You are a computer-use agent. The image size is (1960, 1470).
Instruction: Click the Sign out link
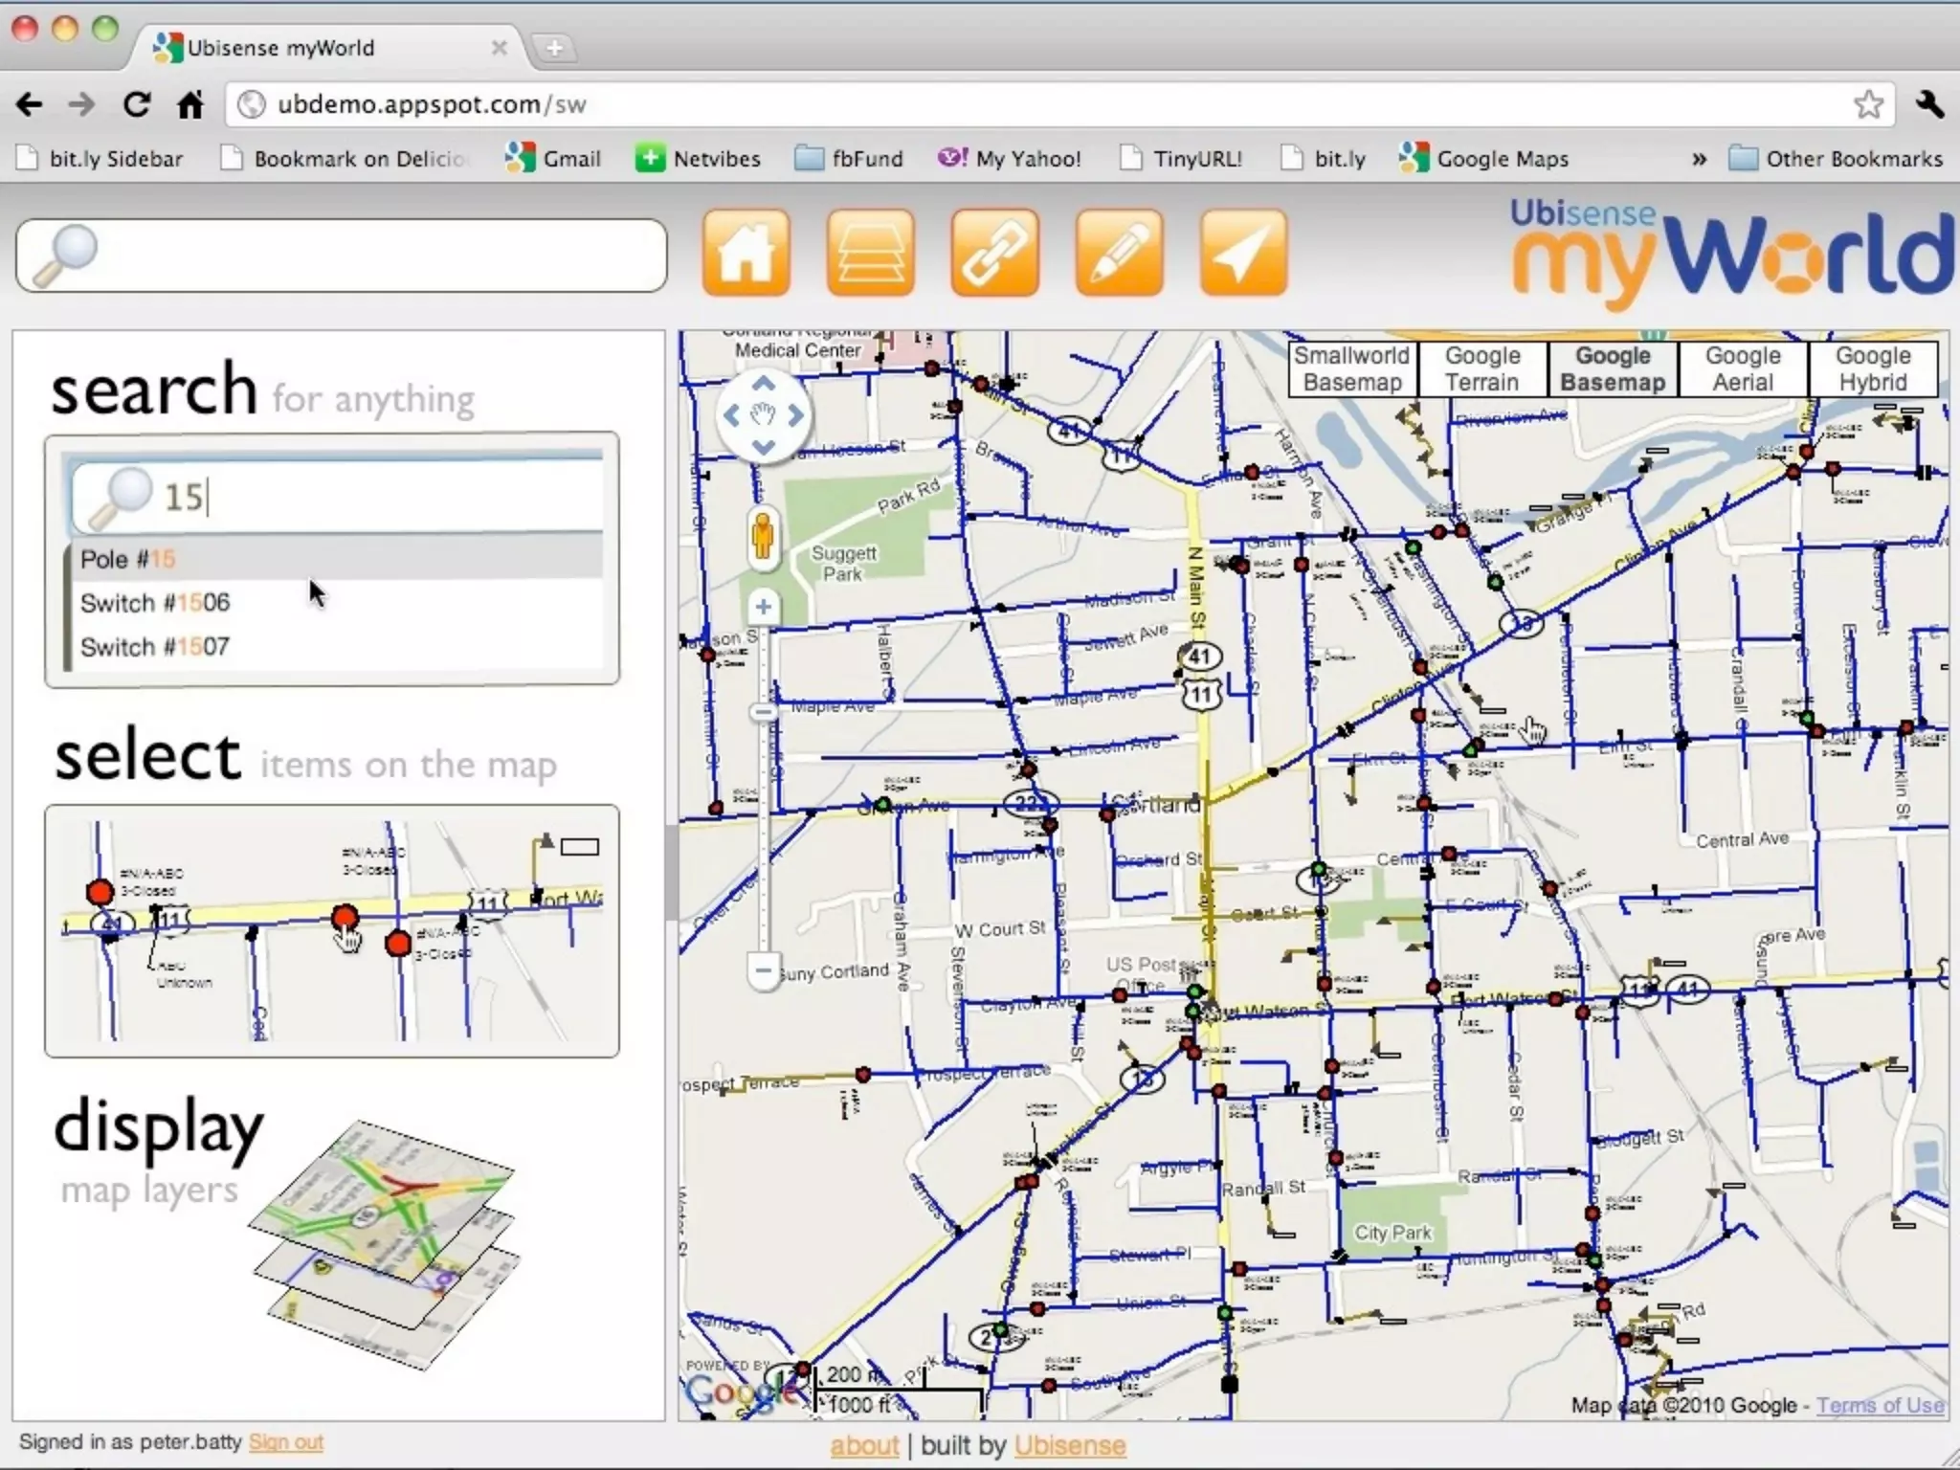[x=285, y=1442]
